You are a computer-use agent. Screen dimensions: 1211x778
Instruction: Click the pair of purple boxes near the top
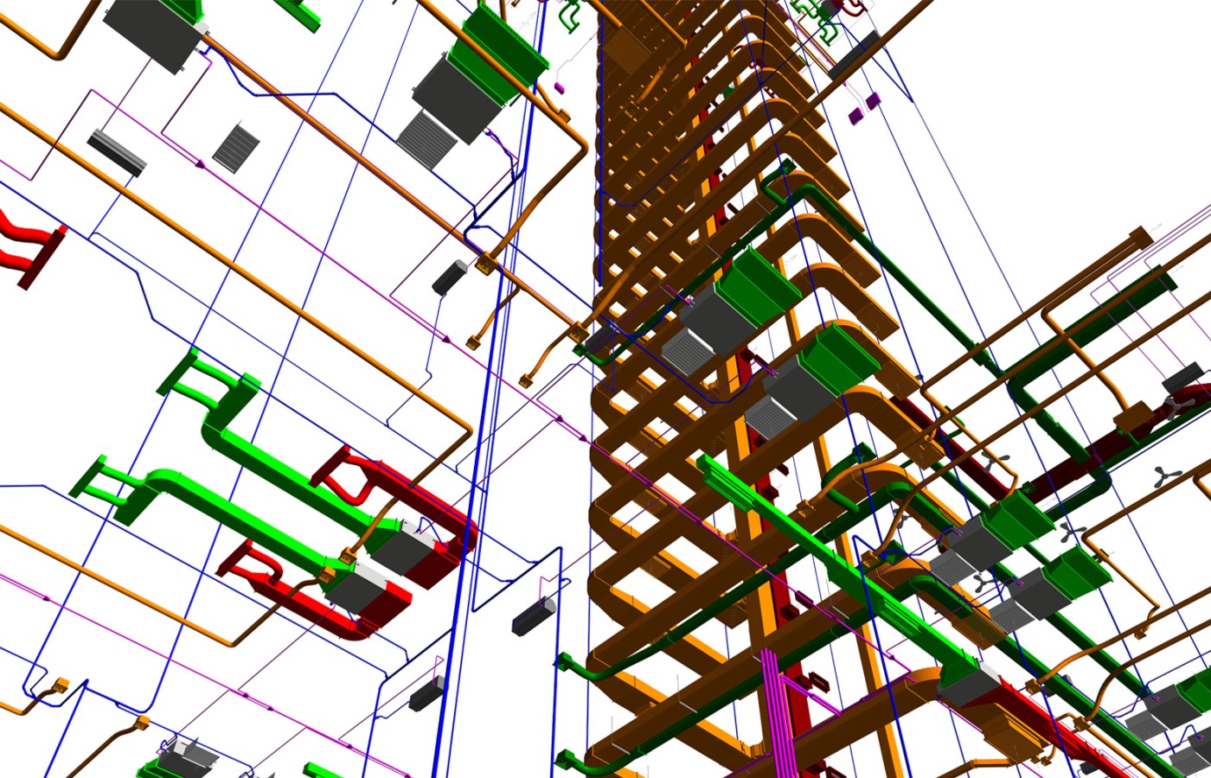click(x=864, y=107)
